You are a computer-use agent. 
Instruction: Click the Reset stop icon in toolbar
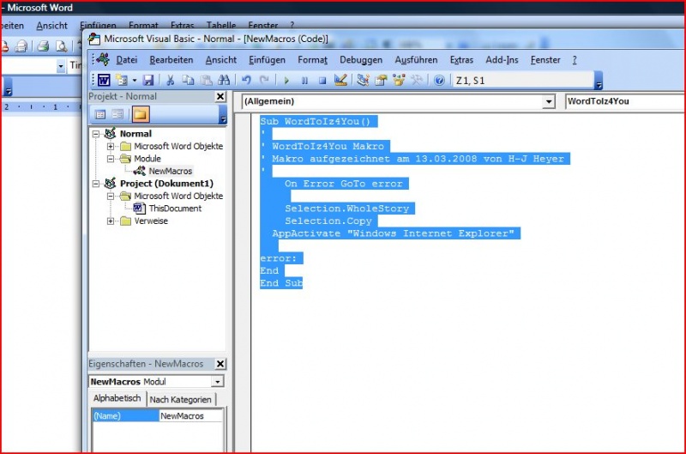tap(322, 80)
